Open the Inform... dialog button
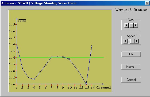The width and height of the screenshot is (150, 97). 131,67
